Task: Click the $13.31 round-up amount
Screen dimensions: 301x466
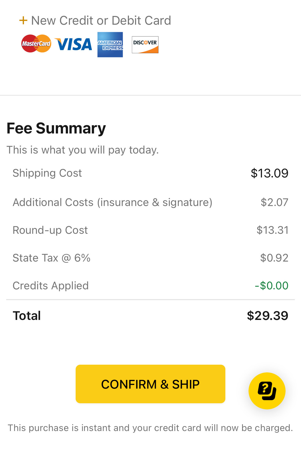Action: click(272, 230)
